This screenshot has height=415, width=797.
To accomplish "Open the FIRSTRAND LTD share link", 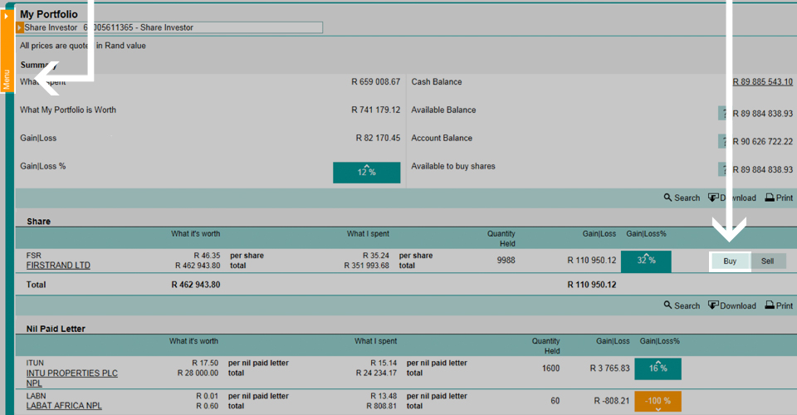I will click(x=58, y=266).
